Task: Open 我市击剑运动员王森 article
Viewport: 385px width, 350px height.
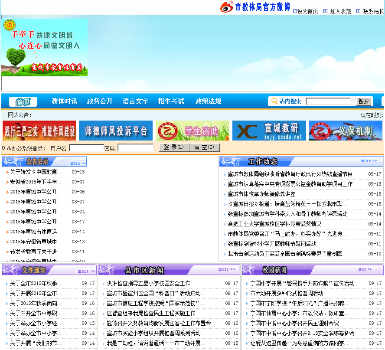Action: tap(286, 254)
